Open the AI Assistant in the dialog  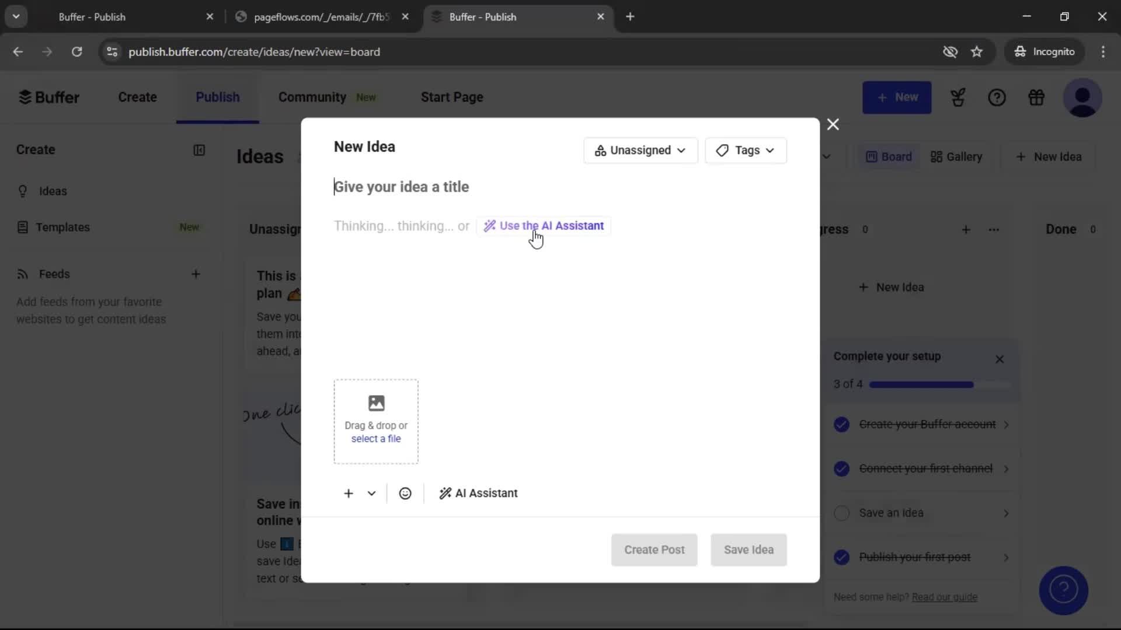coord(478,493)
